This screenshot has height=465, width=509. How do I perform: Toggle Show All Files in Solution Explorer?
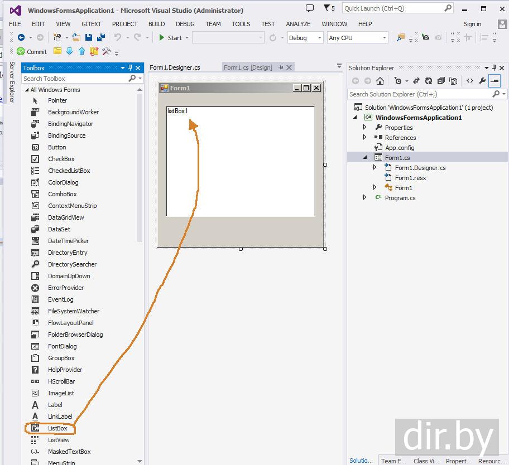tap(453, 81)
